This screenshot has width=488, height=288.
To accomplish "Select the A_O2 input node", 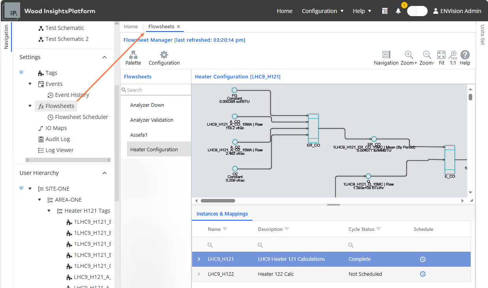I will [235, 142].
